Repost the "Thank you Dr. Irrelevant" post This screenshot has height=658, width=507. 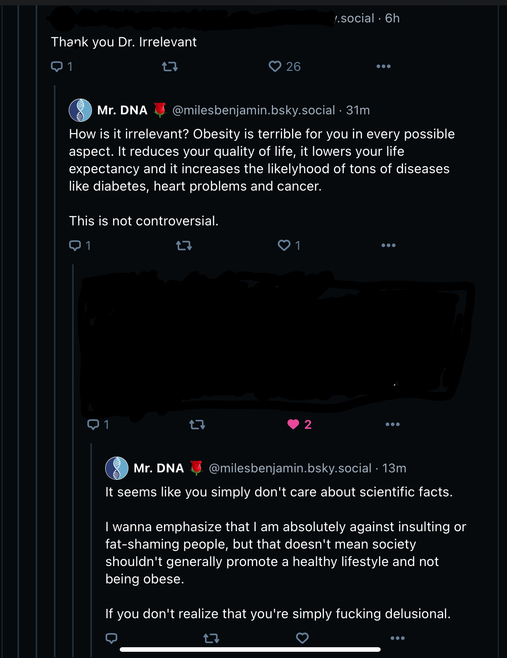click(170, 66)
